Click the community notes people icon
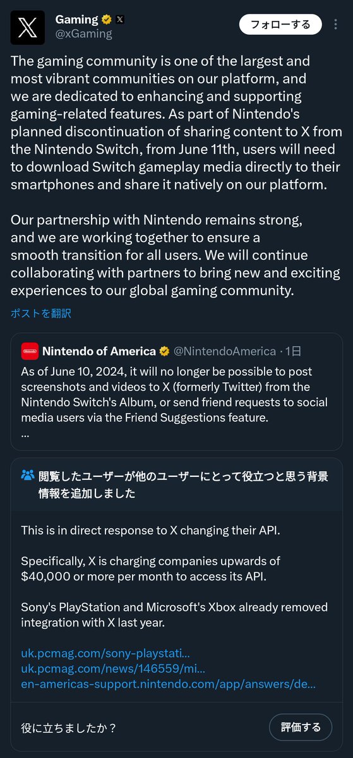Screen dimensions: 353x758 [28, 475]
